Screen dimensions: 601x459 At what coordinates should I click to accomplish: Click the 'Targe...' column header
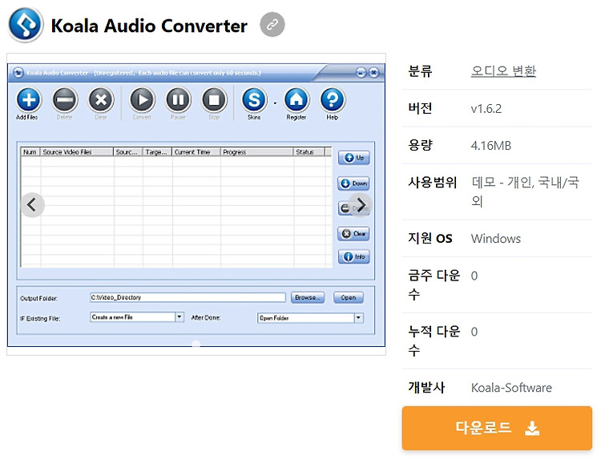click(158, 152)
